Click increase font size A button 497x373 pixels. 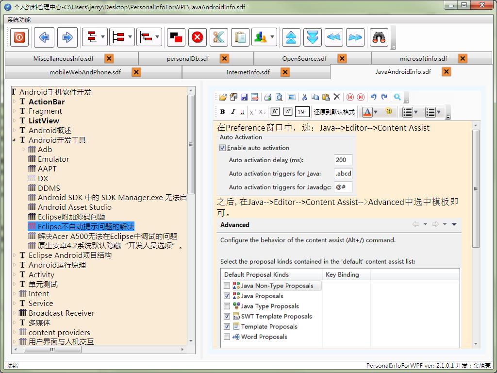coord(275,112)
